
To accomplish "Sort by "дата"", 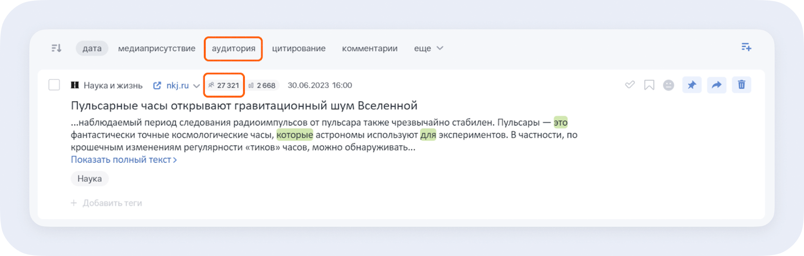I will 92,49.
